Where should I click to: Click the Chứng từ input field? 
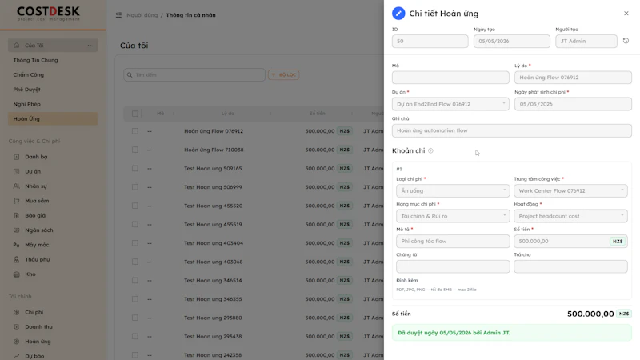point(453,266)
